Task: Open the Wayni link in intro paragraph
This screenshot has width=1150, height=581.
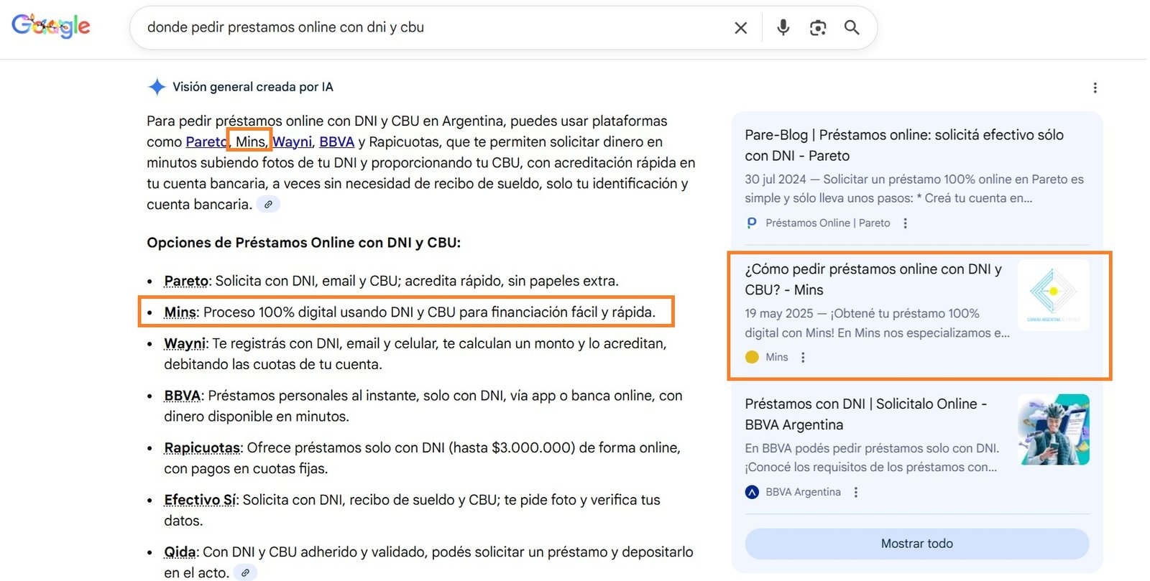Action: (x=293, y=142)
